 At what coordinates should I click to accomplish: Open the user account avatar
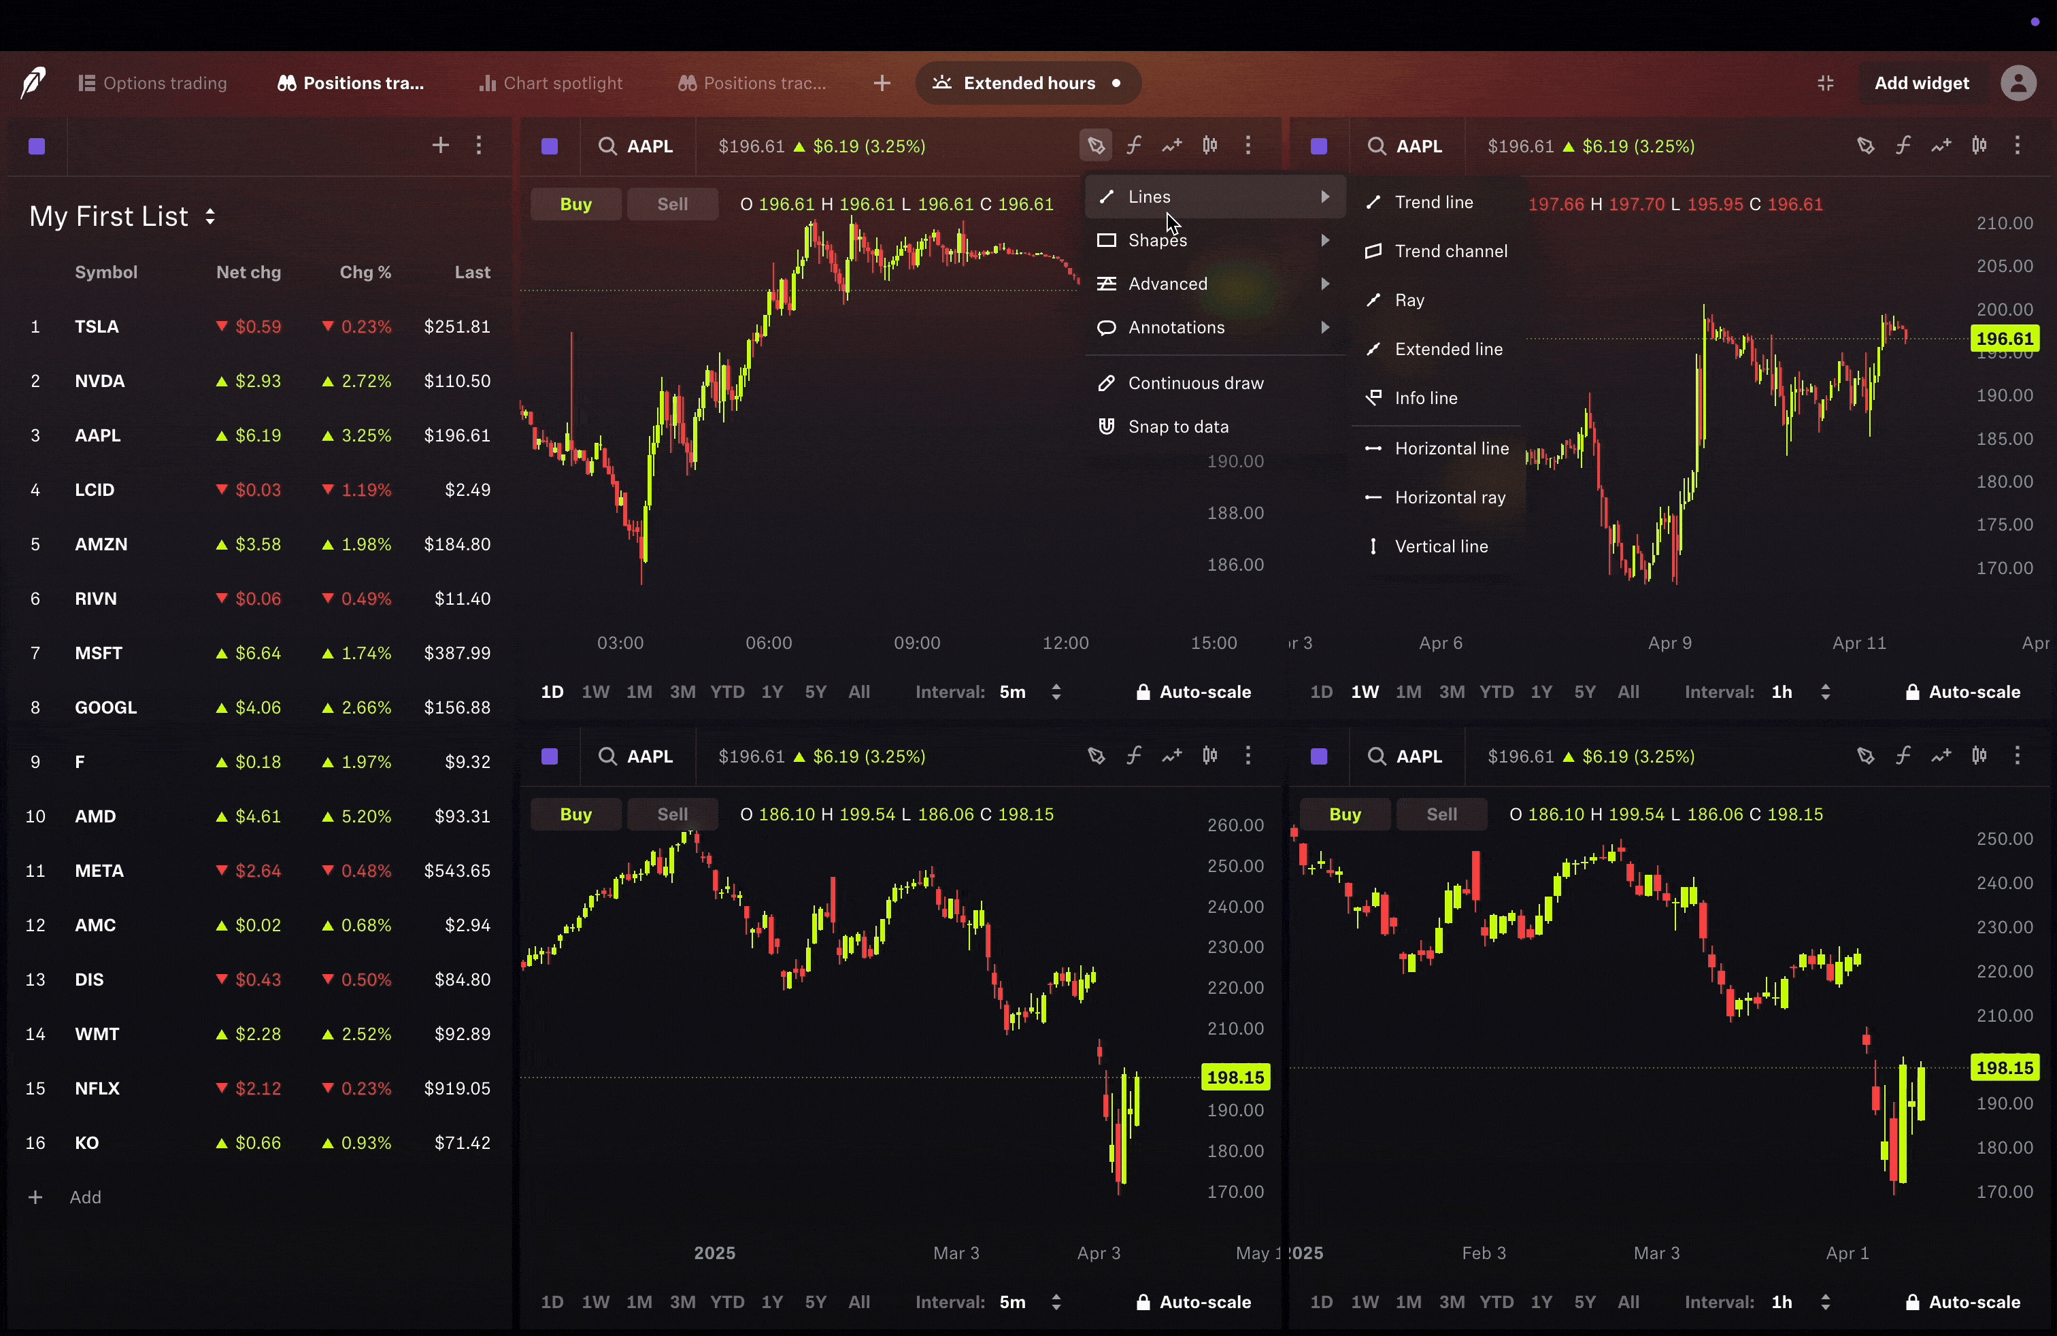[2018, 83]
